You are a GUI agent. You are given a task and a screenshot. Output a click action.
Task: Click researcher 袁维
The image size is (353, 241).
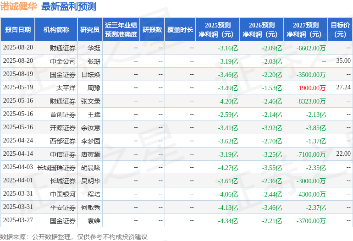94,221
